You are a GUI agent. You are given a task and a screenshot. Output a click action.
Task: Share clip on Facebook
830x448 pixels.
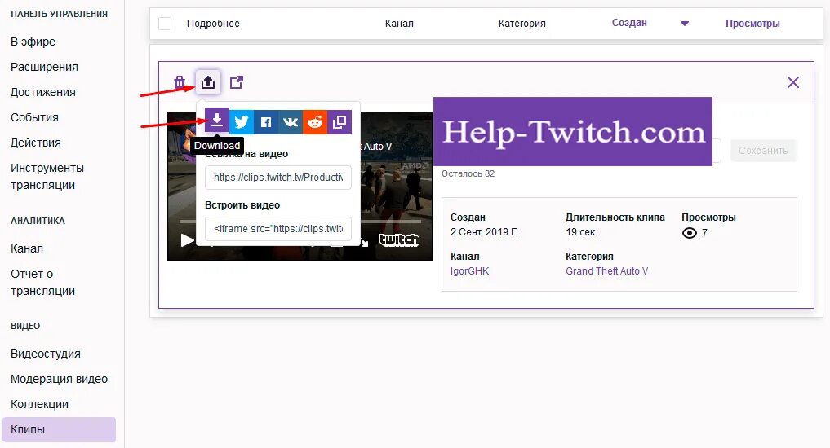point(266,122)
